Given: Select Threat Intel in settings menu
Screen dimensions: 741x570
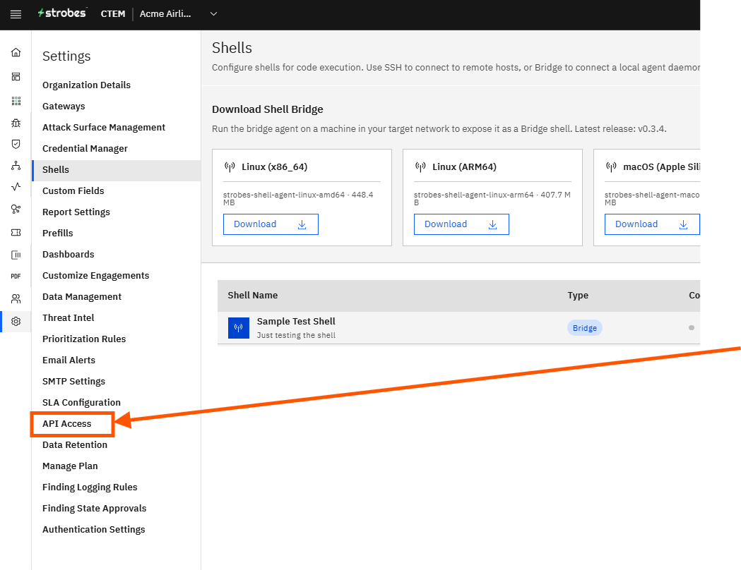Looking at the screenshot, I should pyautogui.click(x=68, y=318).
